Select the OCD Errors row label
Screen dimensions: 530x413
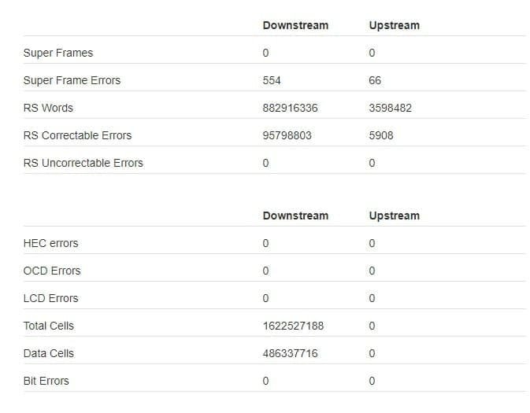[x=52, y=271]
